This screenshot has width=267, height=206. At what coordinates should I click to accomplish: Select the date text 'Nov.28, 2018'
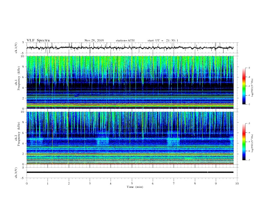94,40
